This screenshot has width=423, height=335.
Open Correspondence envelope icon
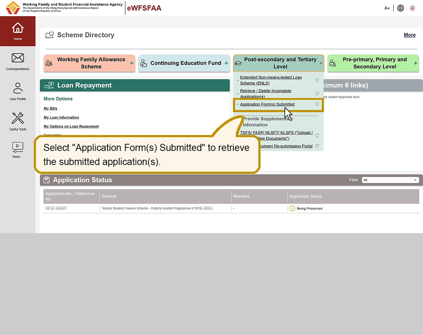coord(18,58)
